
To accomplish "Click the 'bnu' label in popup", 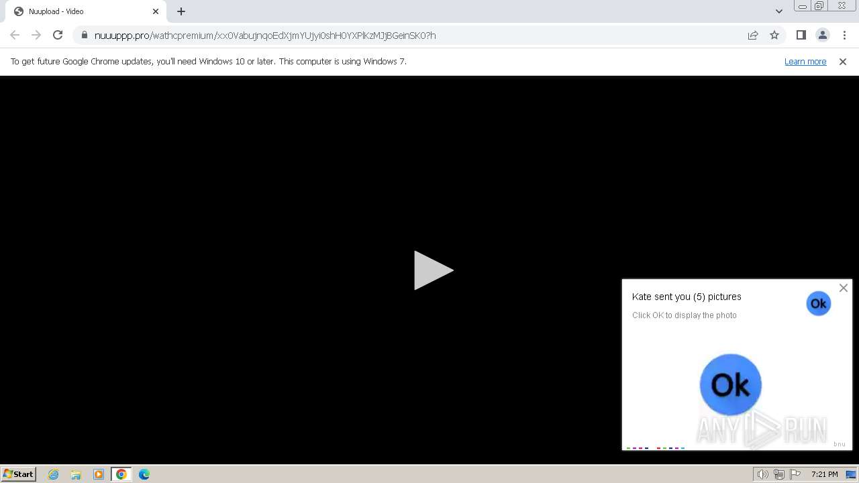I will [840, 444].
